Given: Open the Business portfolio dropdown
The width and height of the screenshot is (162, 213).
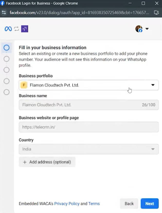Looking at the screenshot, I should click(153, 85).
